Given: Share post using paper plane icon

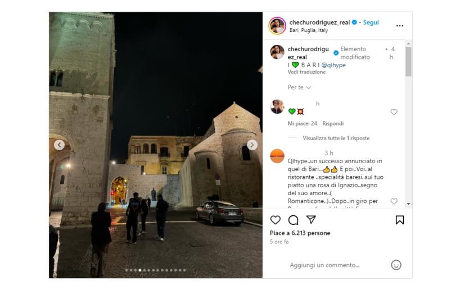Looking at the screenshot, I should click(x=311, y=220).
